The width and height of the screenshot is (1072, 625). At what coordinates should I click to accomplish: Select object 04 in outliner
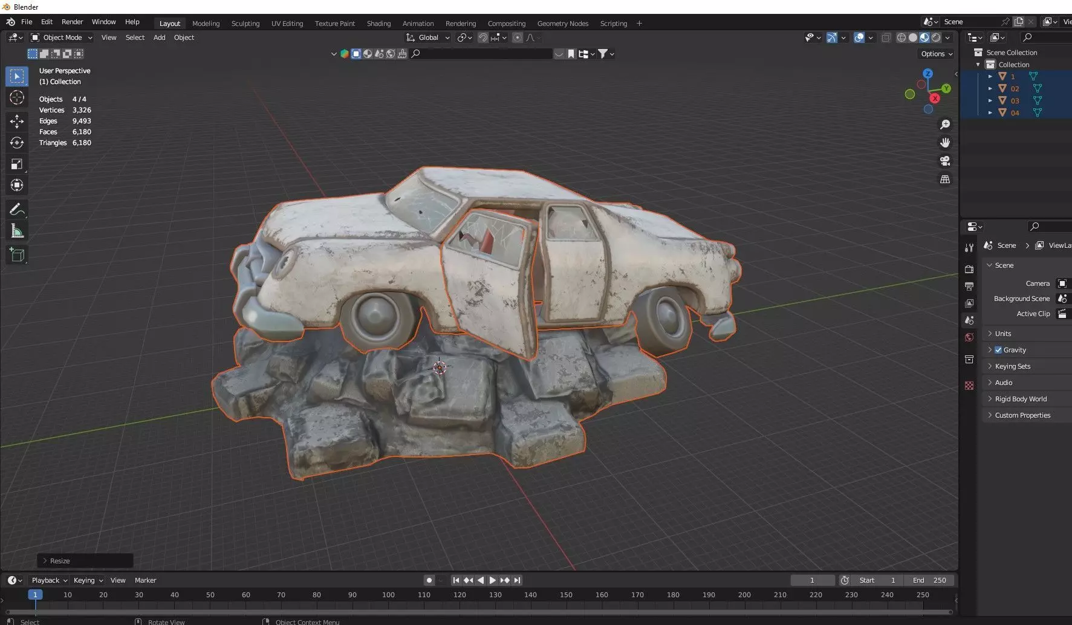pos(1016,113)
